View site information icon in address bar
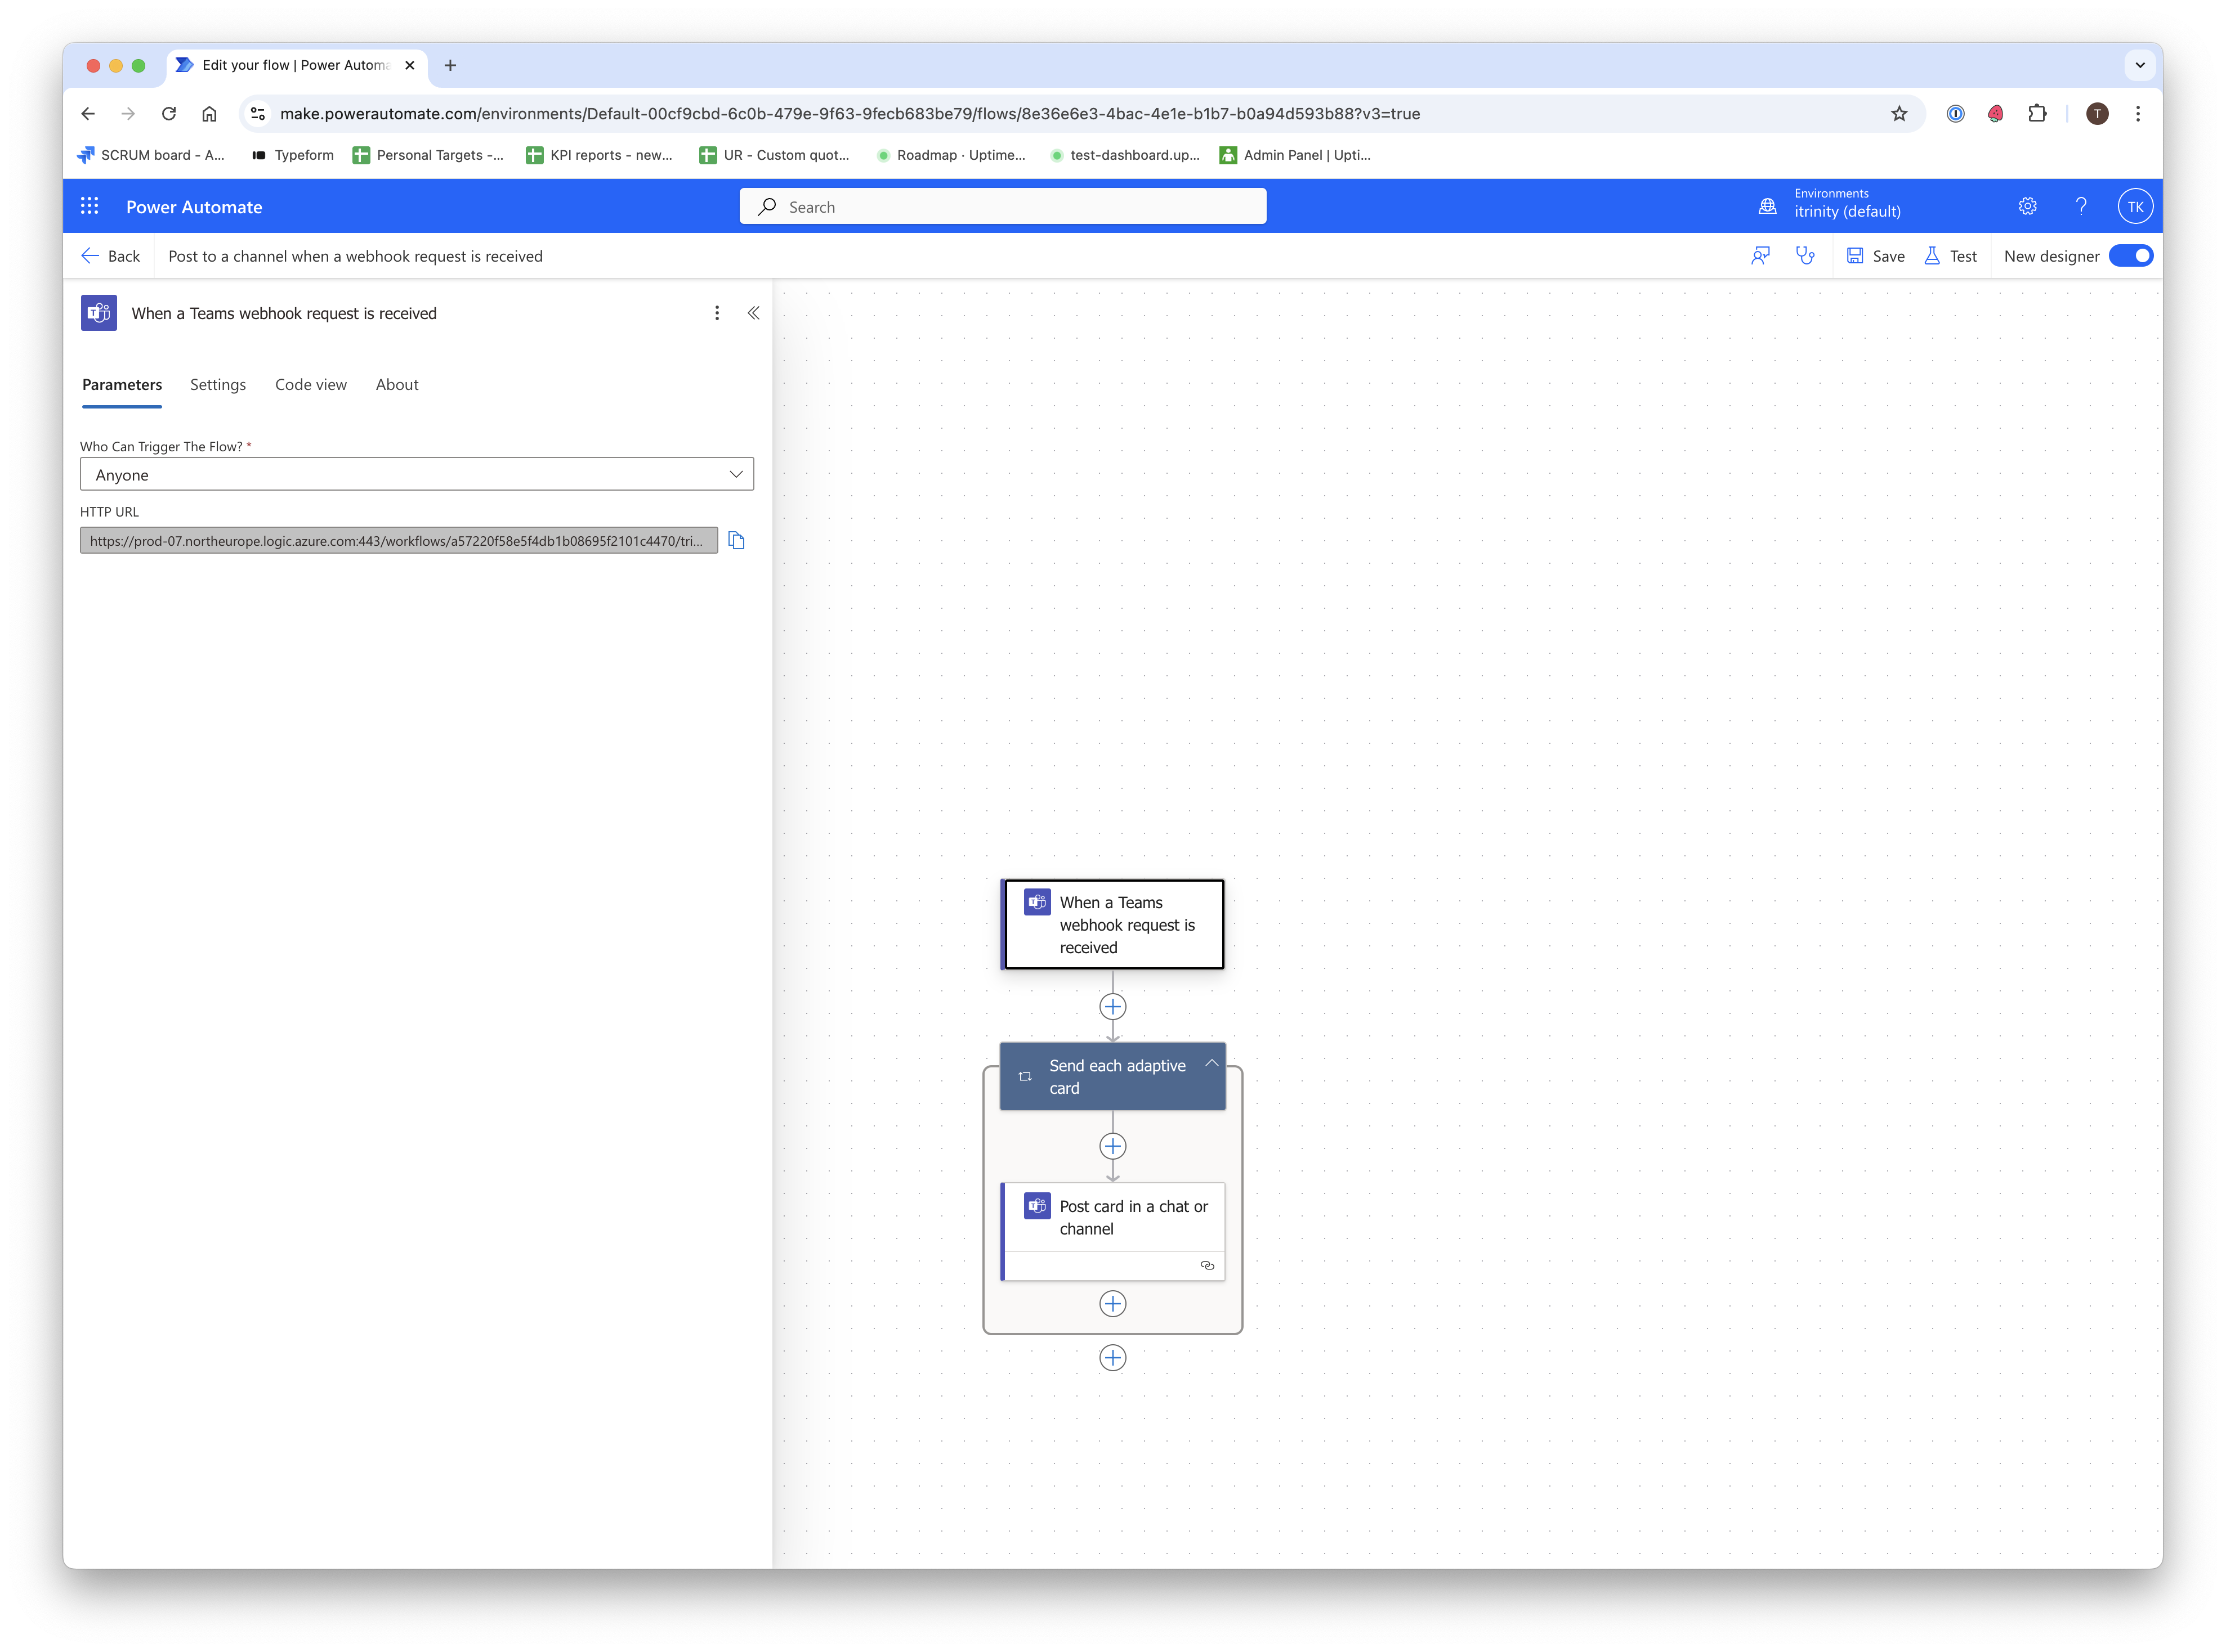The image size is (2226, 1652). (x=258, y=114)
